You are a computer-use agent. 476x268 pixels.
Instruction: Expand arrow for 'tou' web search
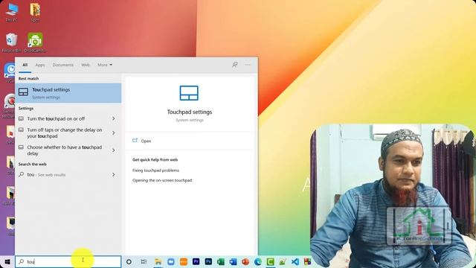[114, 175]
